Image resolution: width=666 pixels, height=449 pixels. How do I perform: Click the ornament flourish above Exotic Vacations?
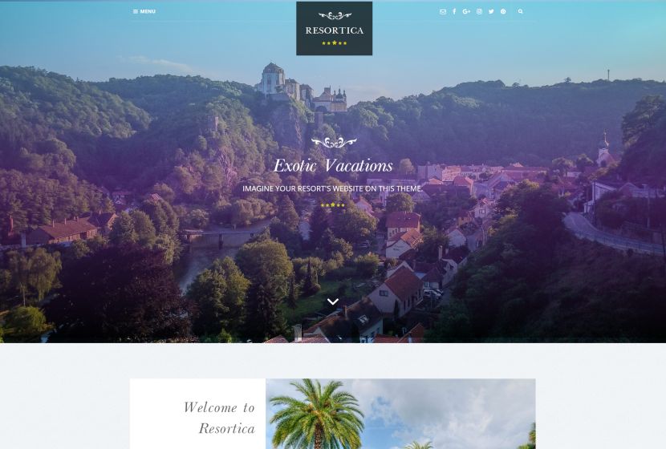[334, 143]
